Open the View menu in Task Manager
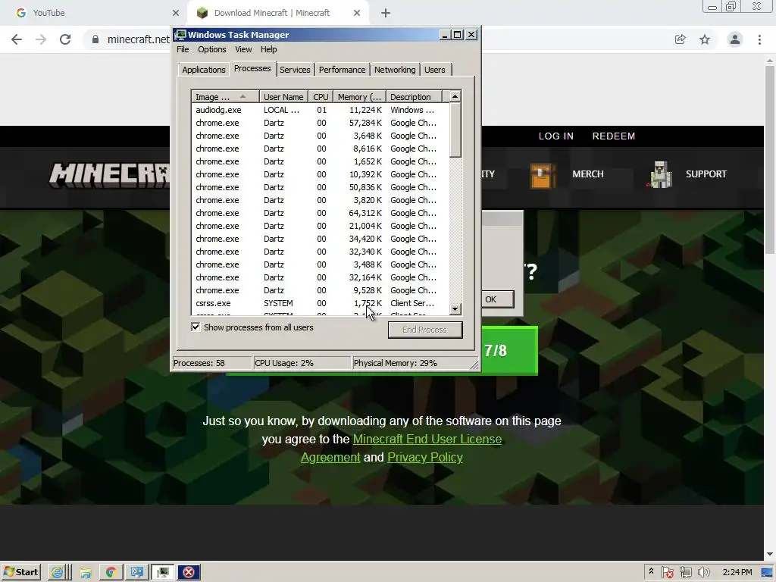Screen dimensions: 776x582 point(243,49)
